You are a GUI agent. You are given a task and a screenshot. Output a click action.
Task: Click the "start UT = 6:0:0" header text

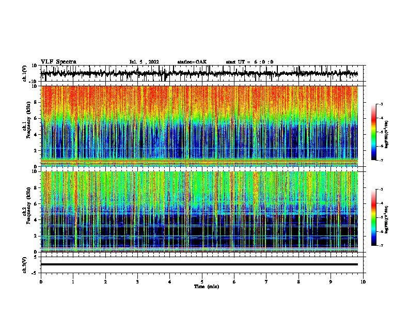[249, 62]
